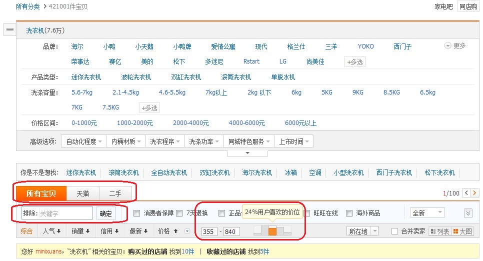
Task: Enable 7天退换 checkbox
Action: tap(179, 213)
